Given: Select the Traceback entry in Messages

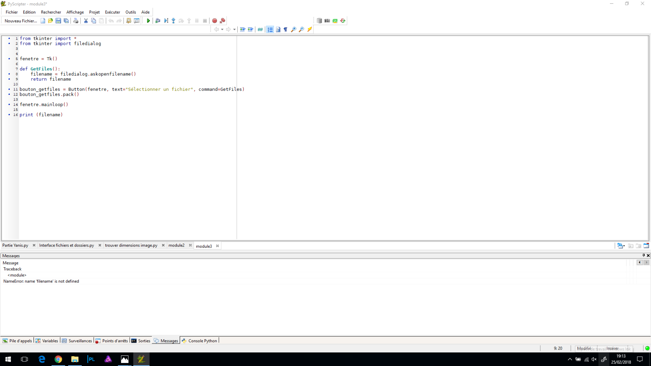Looking at the screenshot, I should point(12,269).
